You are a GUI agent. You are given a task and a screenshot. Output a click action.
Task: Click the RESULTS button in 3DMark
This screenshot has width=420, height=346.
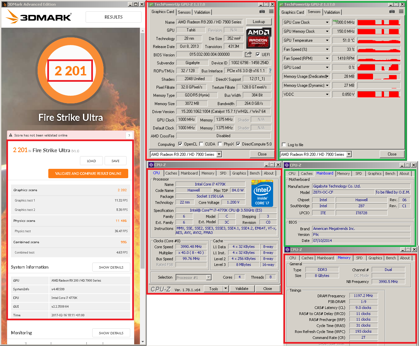click(x=114, y=17)
